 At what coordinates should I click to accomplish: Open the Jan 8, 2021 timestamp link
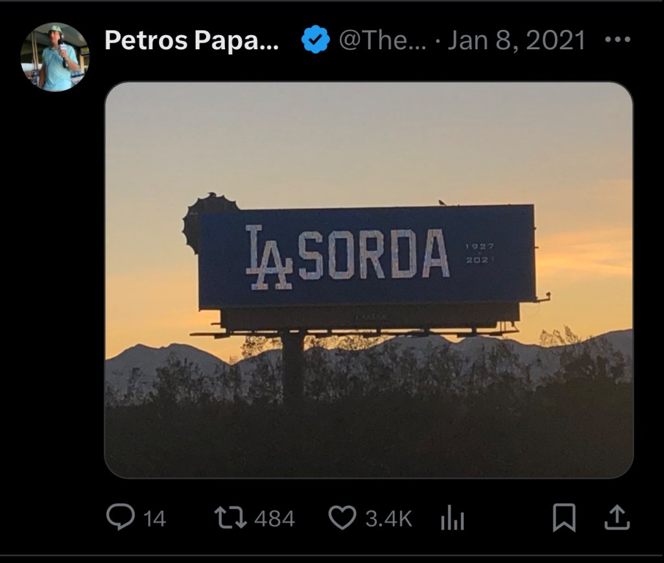click(517, 40)
